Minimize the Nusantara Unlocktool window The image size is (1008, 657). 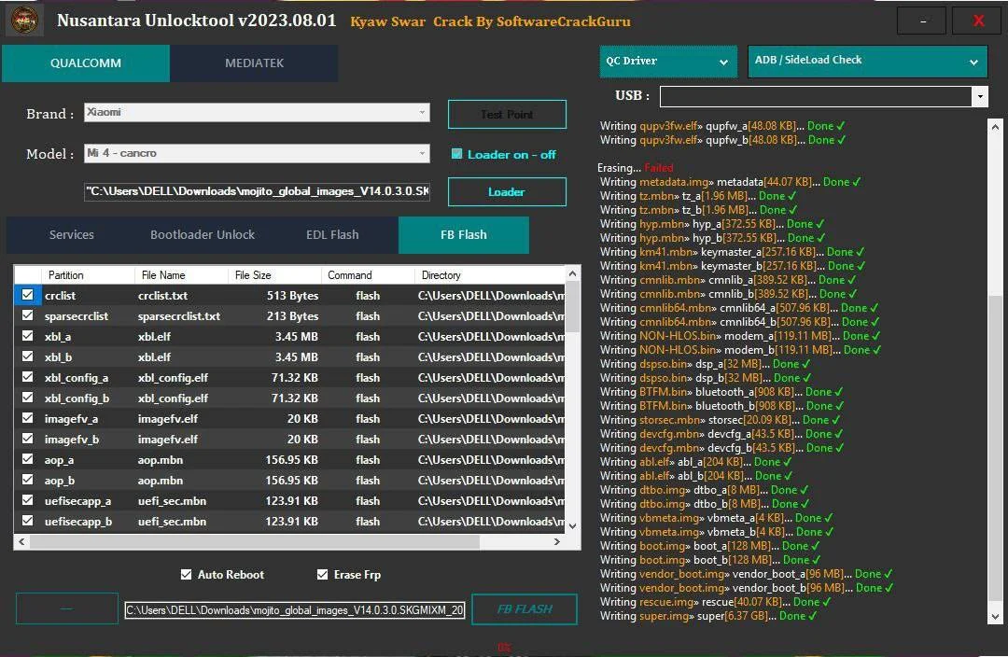point(921,21)
